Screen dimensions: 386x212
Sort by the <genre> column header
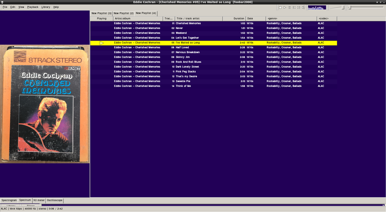click(291, 19)
